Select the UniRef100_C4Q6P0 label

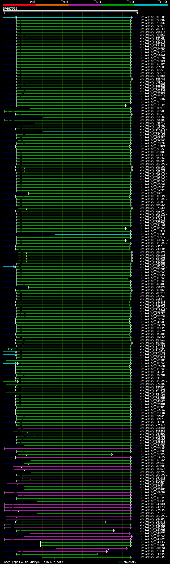(x=152, y=554)
